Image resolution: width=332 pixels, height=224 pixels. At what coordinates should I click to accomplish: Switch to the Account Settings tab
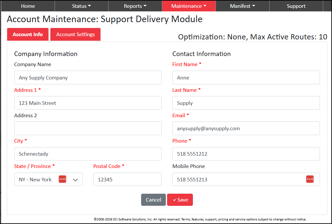[75, 34]
